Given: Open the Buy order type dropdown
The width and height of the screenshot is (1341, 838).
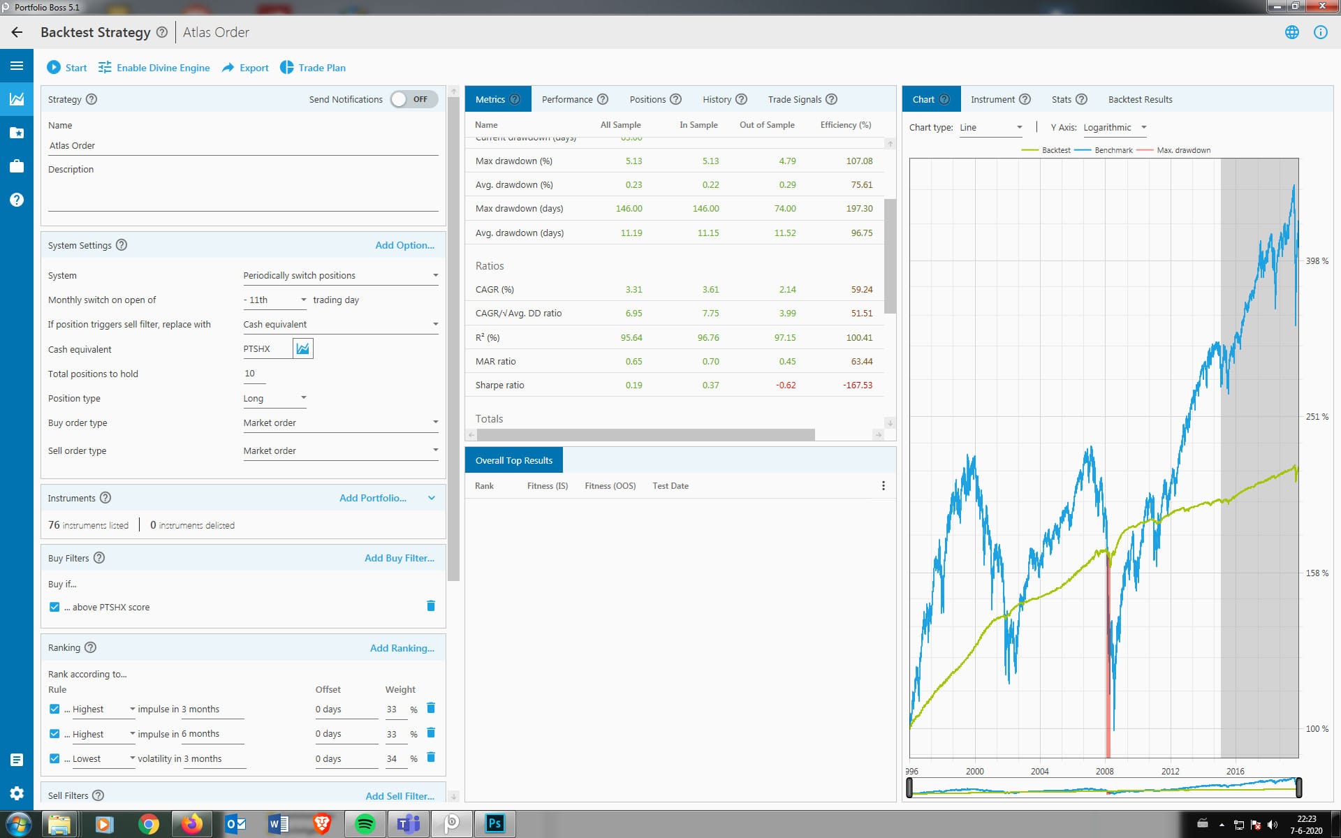Looking at the screenshot, I should click(x=341, y=423).
